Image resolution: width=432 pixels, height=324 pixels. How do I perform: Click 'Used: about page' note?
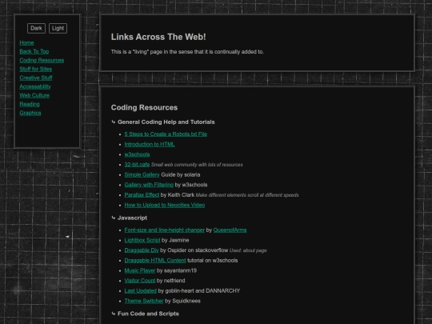(x=248, y=250)
